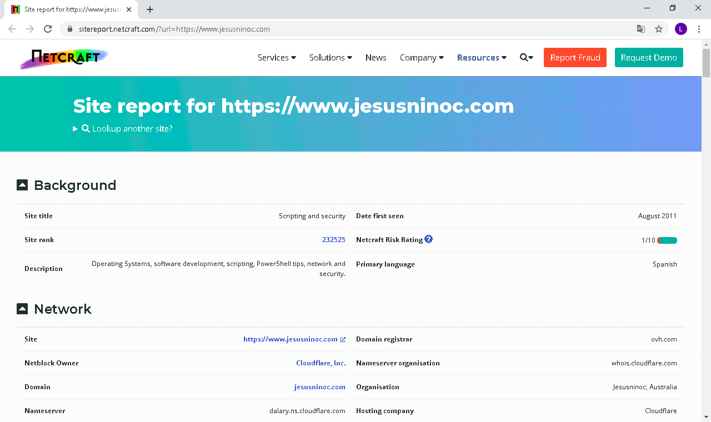711x422 pixels.
Task: Open the search magnifier icon in navbar
Action: coord(525,58)
